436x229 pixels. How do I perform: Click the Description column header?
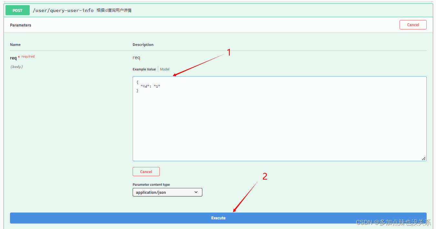(x=143, y=45)
